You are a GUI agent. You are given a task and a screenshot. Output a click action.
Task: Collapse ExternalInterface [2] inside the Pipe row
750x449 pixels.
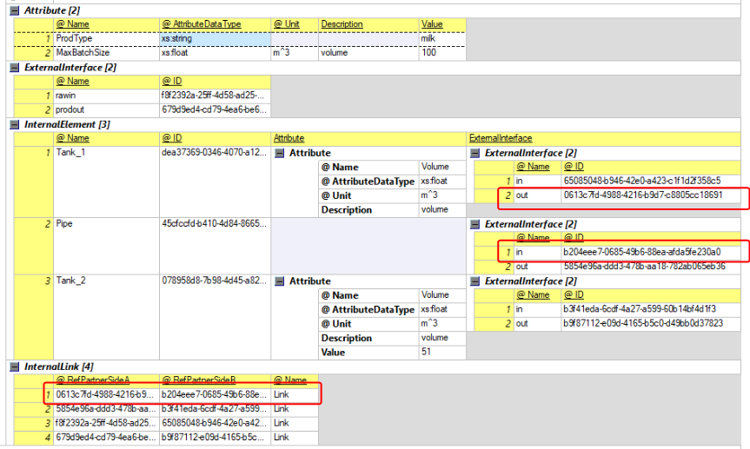[476, 224]
